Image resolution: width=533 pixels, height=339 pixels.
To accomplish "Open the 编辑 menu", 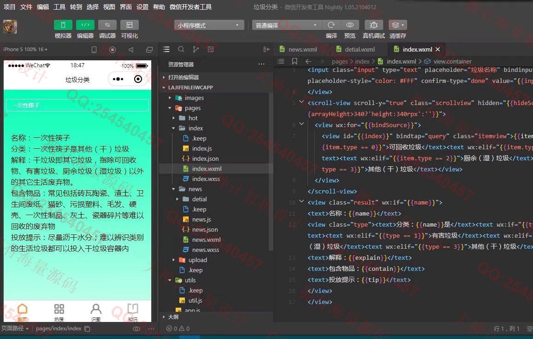I will click(x=43, y=7).
